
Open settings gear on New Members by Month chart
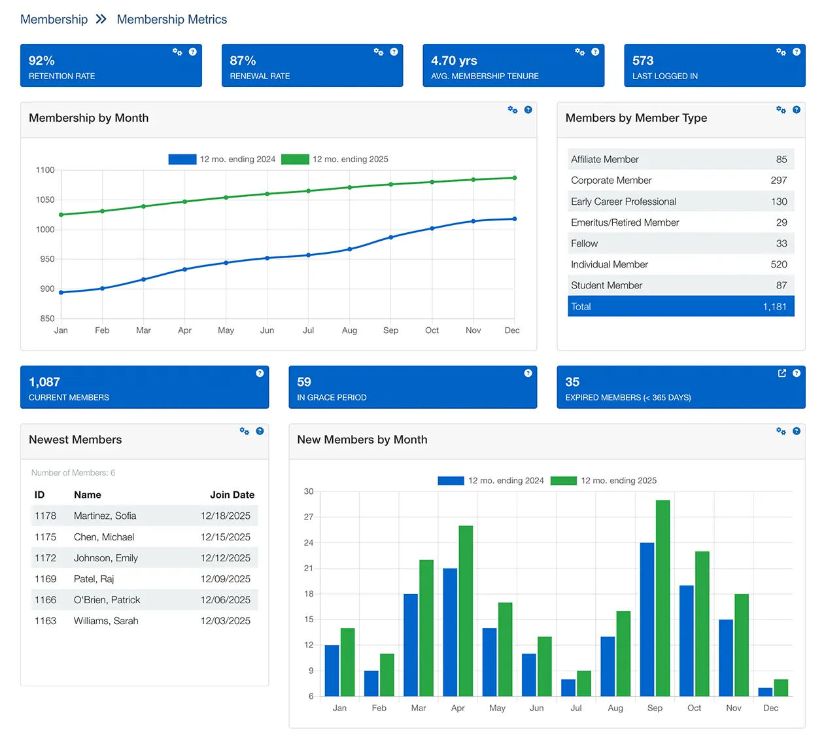tap(781, 431)
